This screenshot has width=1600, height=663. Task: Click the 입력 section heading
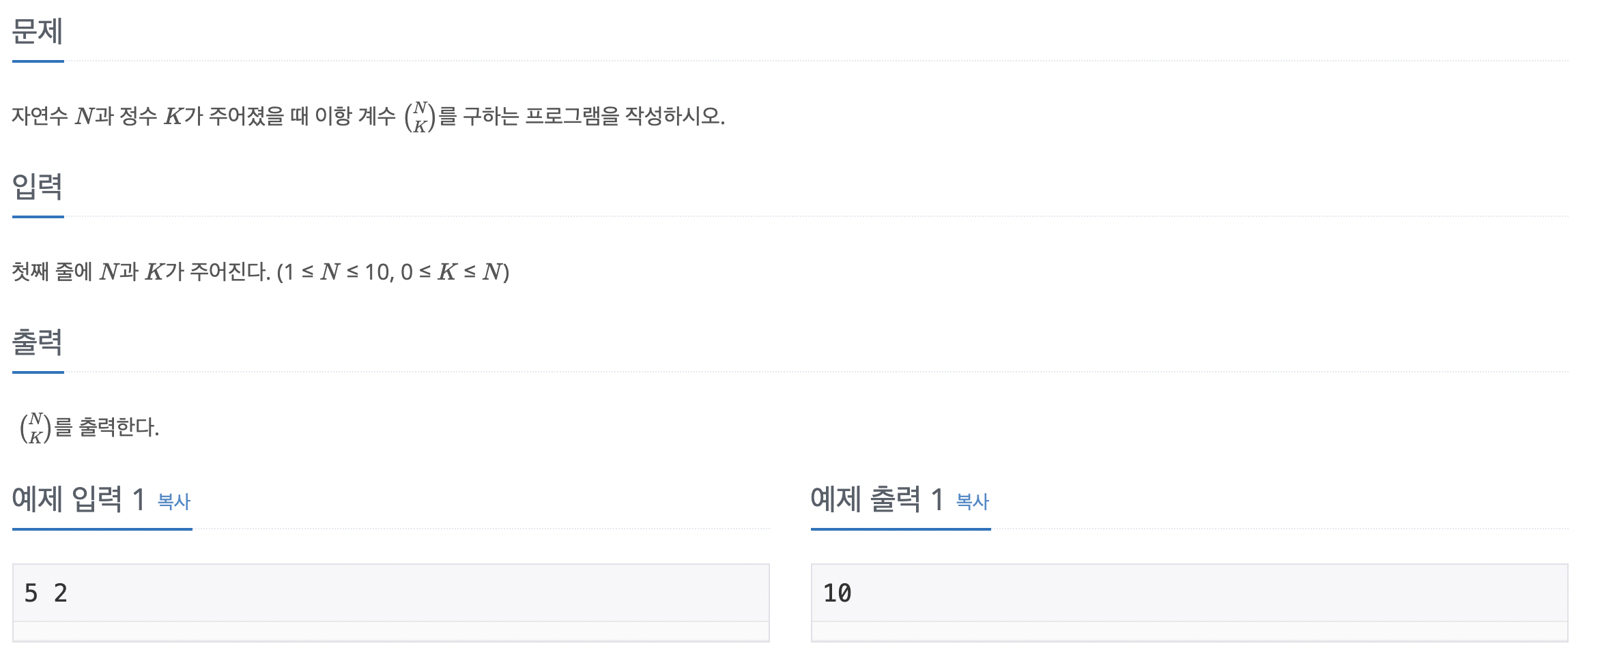click(x=38, y=186)
